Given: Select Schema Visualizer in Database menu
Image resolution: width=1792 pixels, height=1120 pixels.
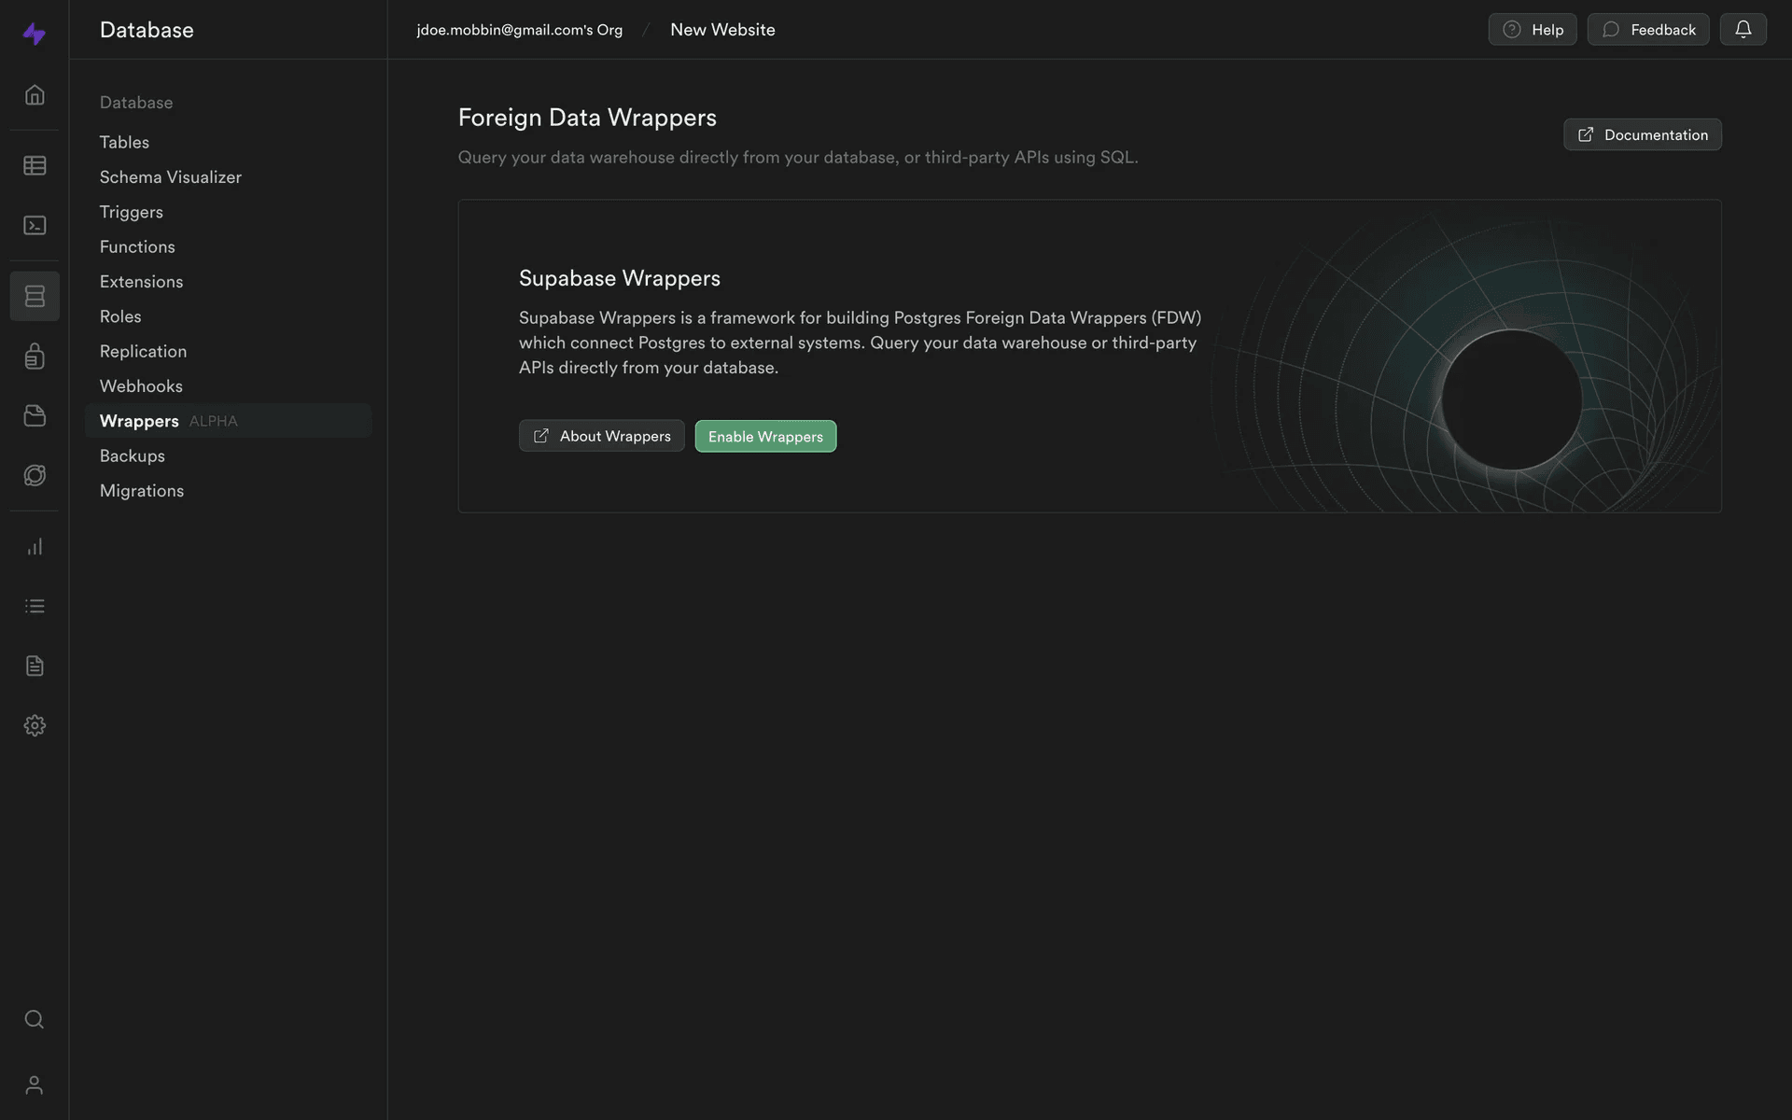Looking at the screenshot, I should tap(171, 177).
